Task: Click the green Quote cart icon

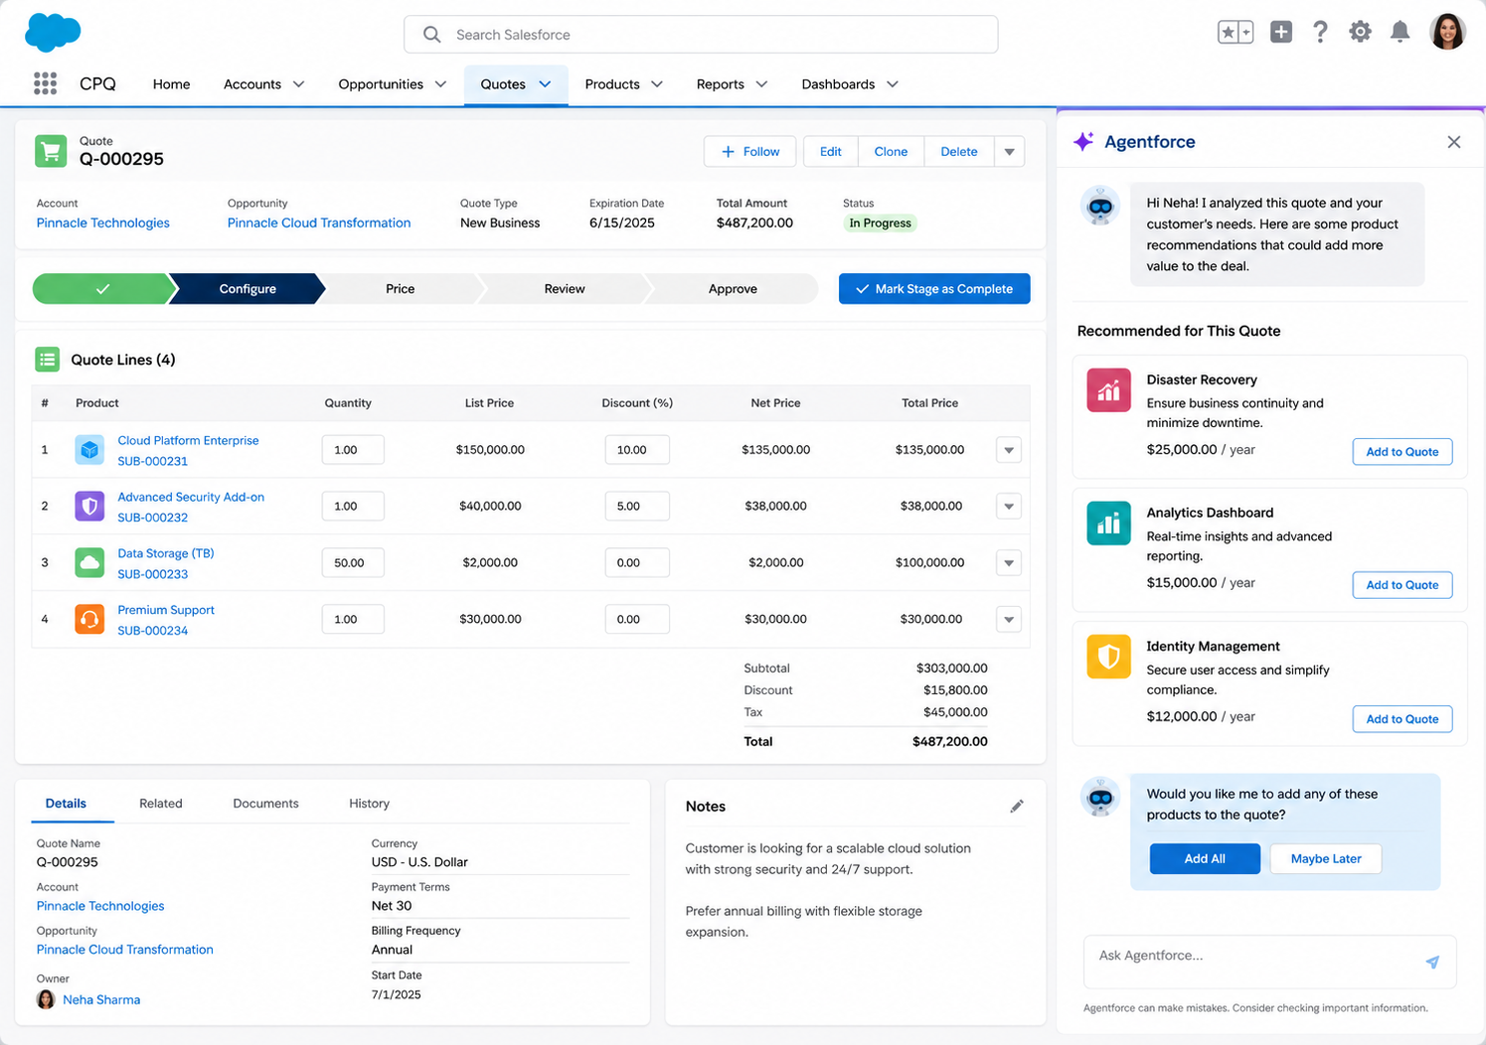Action: 51,151
